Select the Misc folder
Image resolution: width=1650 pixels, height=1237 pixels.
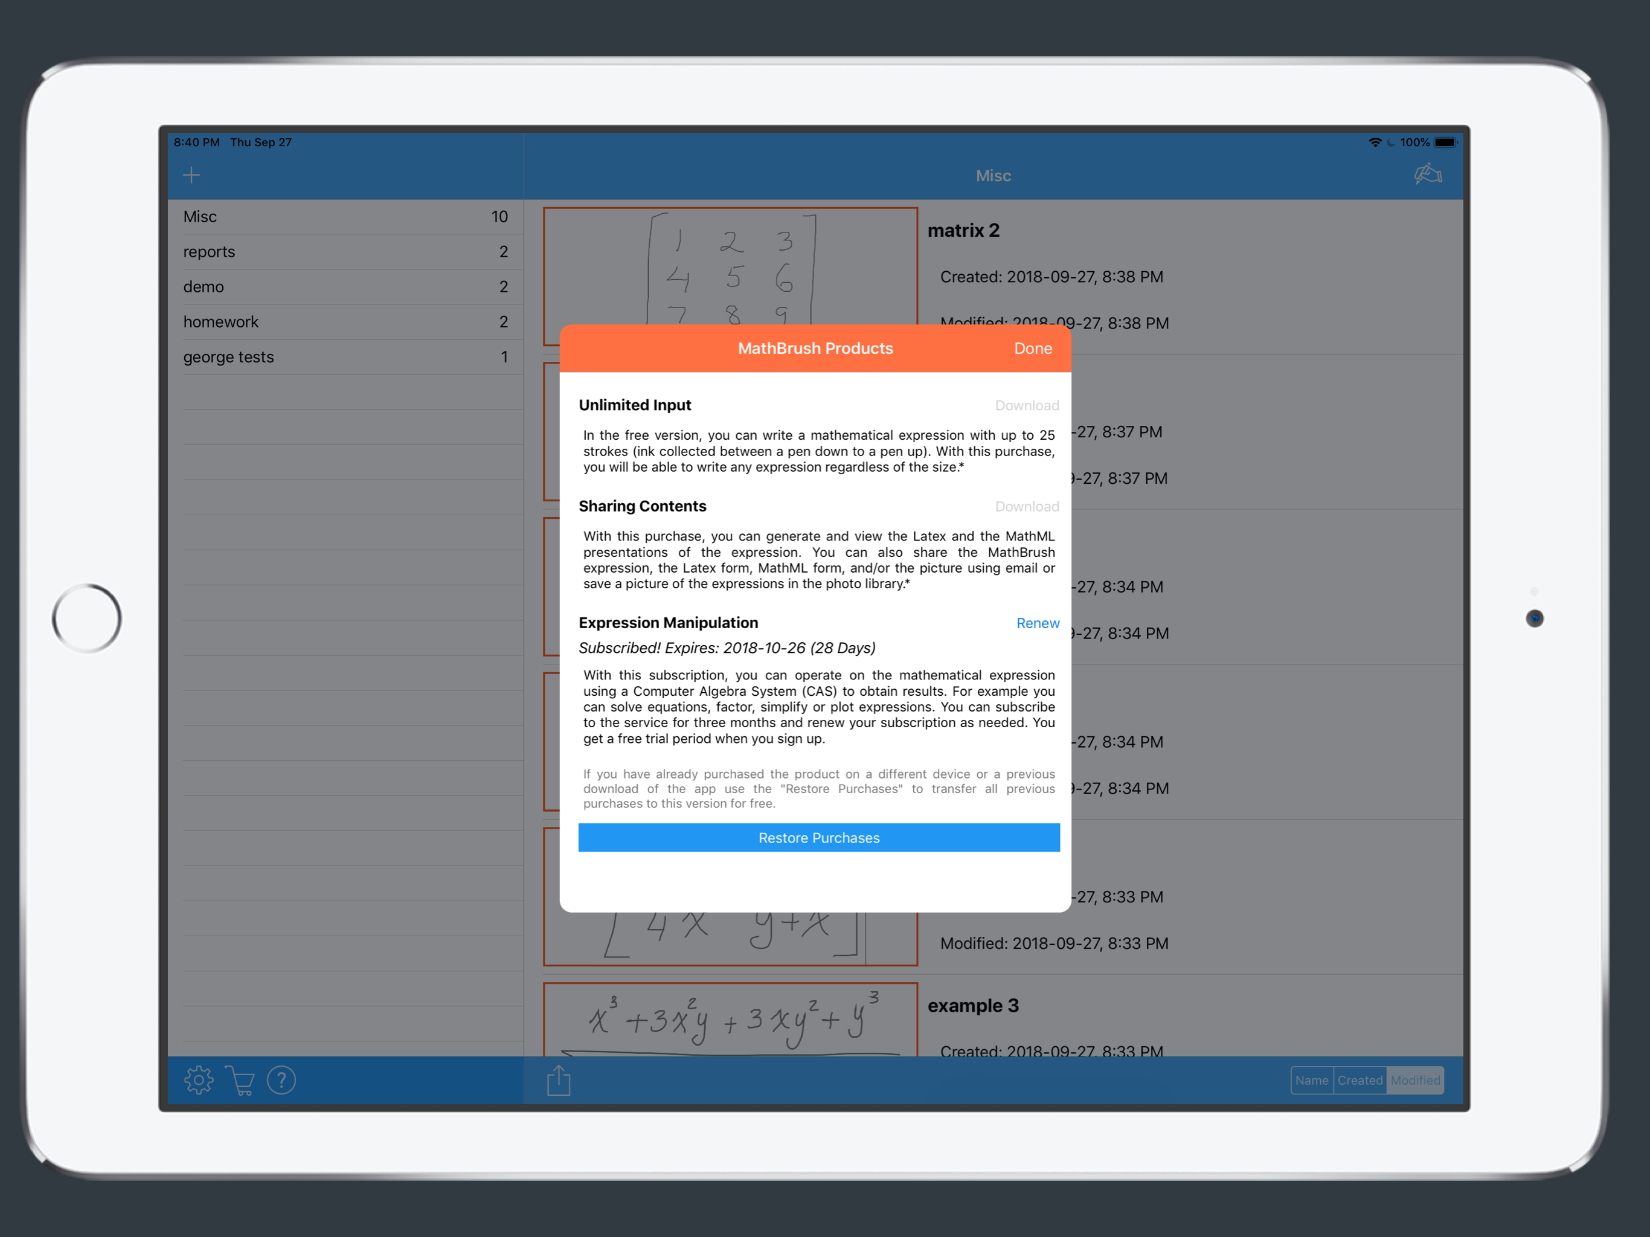345,216
